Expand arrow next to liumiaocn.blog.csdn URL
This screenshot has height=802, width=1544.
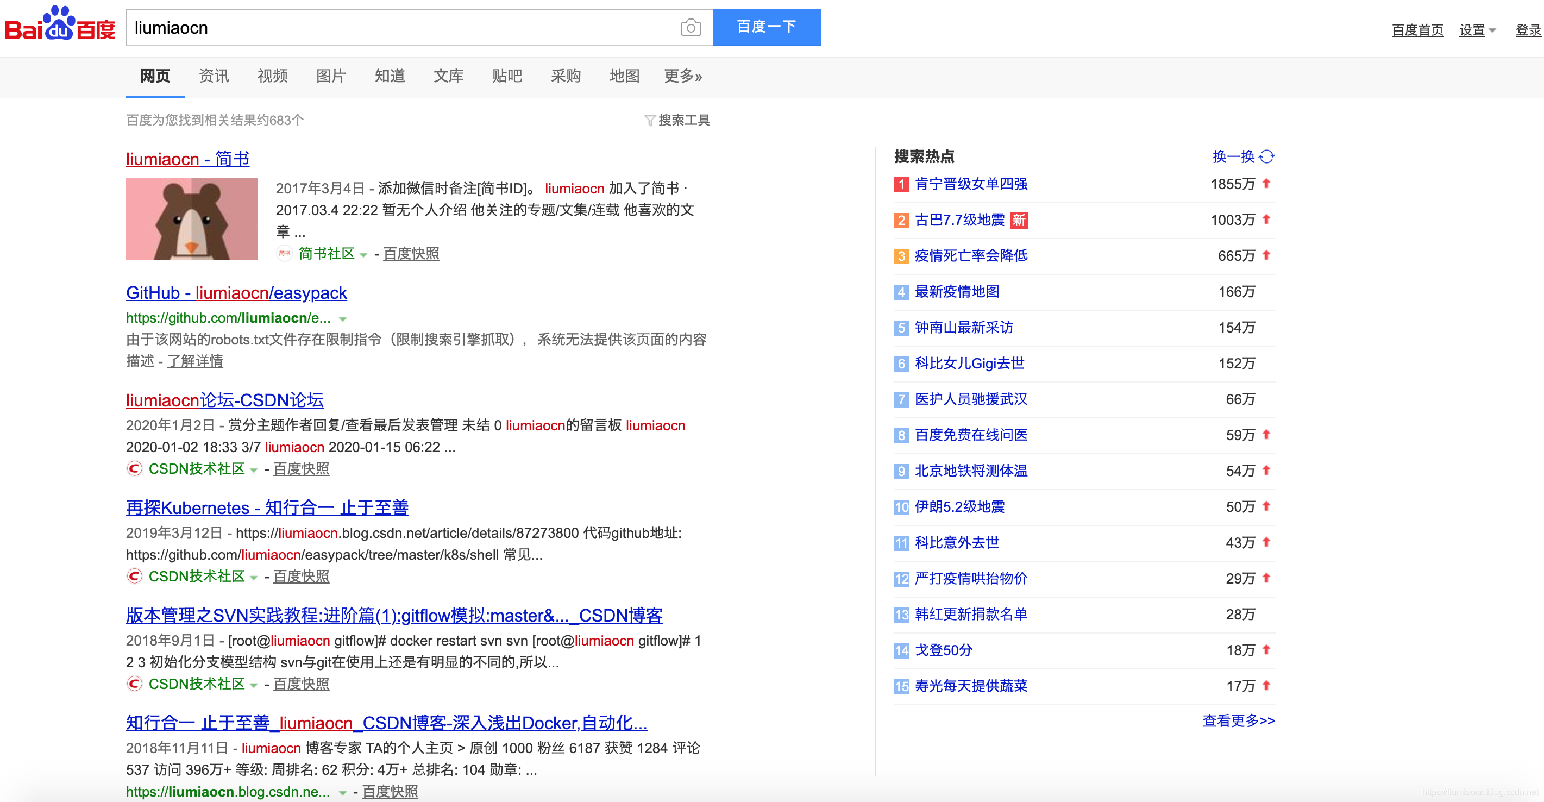[343, 793]
